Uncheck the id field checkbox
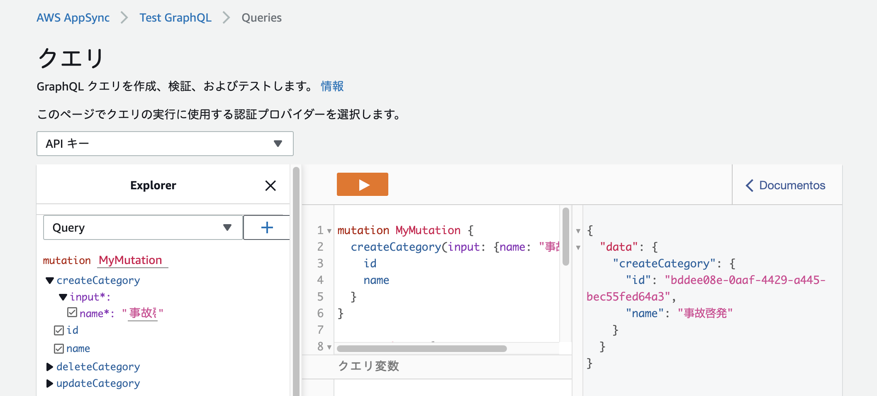The height and width of the screenshot is (396, 877). [x=59, y=330]
